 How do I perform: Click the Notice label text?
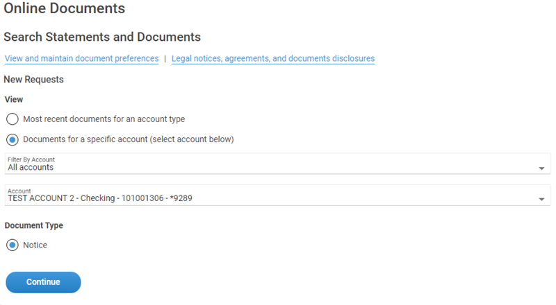35,245
